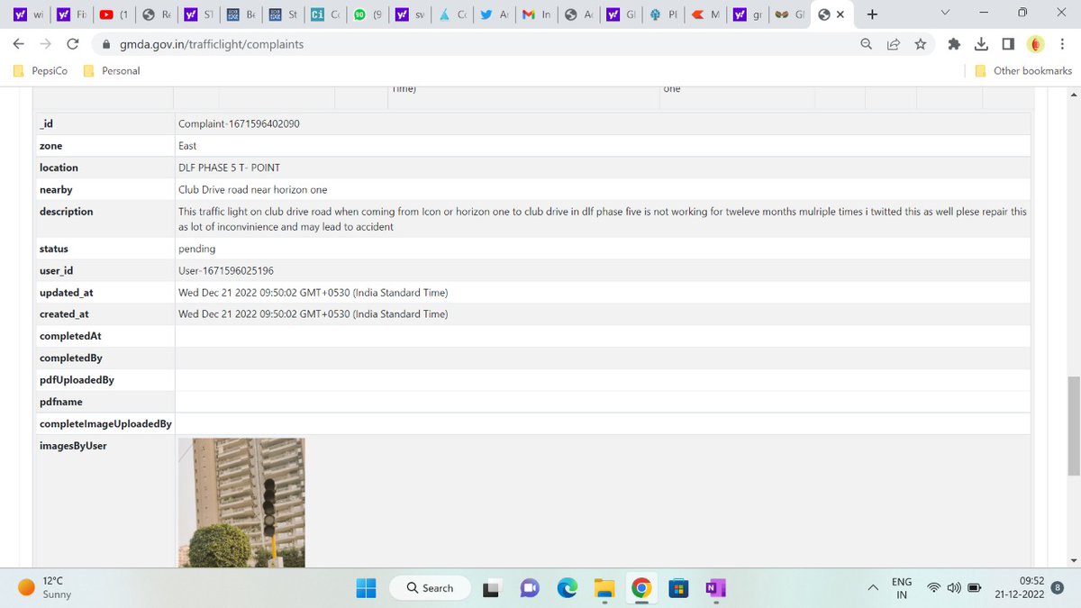The width and height of the screenshot is (1081, 608).
Task: Open a new browser tab
Action: pos(872,14)
